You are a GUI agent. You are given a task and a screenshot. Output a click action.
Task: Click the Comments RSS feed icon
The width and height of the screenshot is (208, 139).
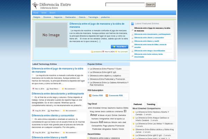click(x=107, y=96)
